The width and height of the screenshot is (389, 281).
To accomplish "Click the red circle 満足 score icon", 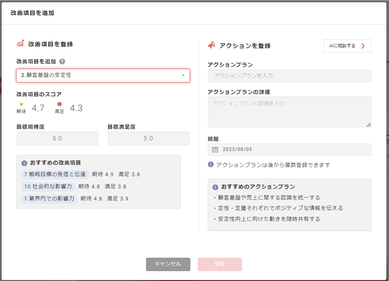I will point(60,104).
